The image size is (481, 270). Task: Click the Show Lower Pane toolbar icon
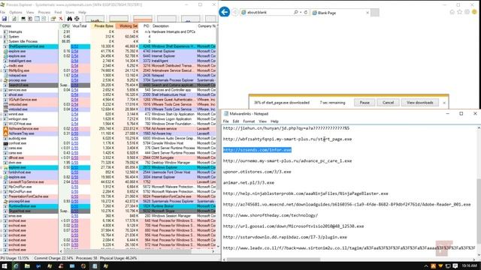click(37, 19)
